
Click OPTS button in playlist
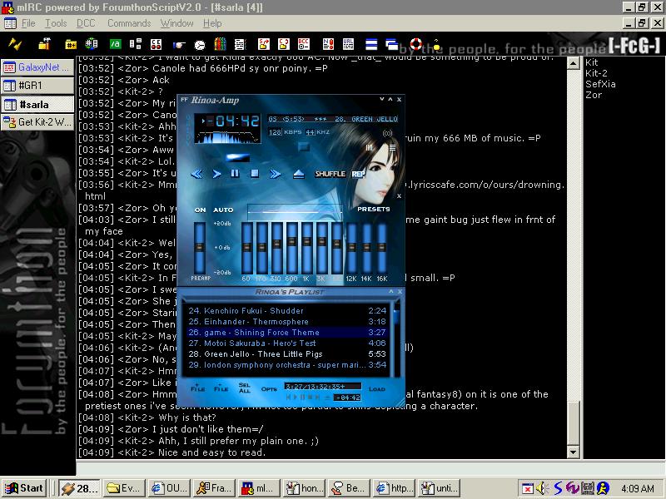point(269,388)
